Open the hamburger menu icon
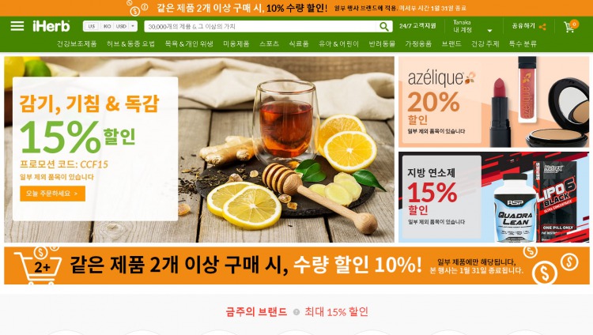593x335 pixels. (17, 26)
